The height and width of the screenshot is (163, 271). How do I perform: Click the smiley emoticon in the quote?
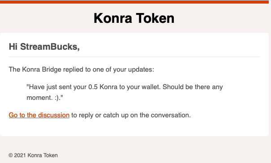coord(57,98)
